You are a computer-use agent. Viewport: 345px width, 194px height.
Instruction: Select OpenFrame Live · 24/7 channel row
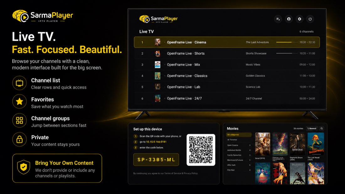(227, 98)
